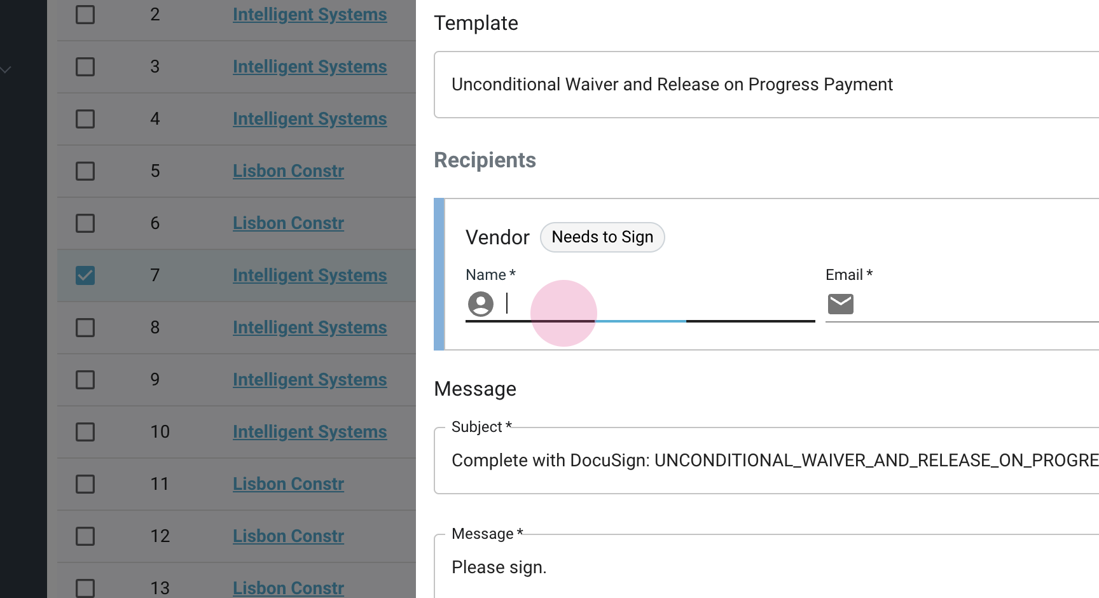
Task: Click into the vendor Email field
Action: point(973,304)
